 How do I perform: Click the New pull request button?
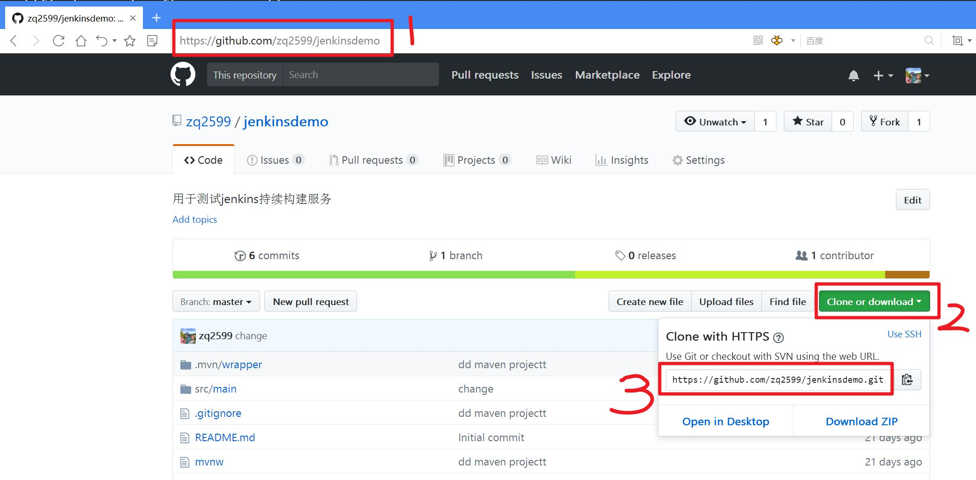coord(311,301)
